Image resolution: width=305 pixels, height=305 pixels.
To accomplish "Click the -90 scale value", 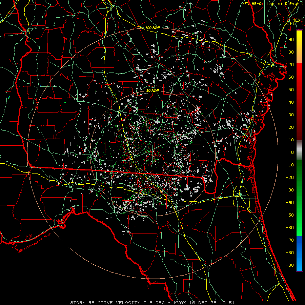I will (x=290, y=265).
